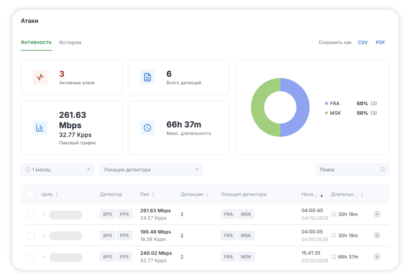The height and width of the screenshot is (280, 411).
Task: Click the BPS tag in 261.63 Mbps row
Action: click(107, 214)
